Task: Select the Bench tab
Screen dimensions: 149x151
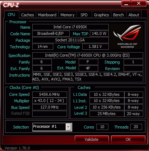Action: click(119, 15)
